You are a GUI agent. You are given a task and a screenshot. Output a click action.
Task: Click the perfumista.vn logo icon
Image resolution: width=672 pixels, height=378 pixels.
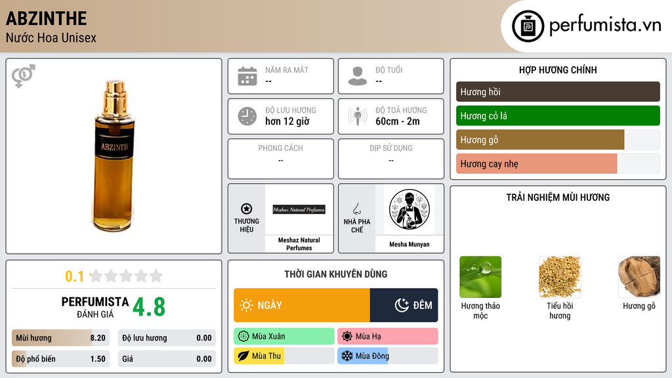528,26
